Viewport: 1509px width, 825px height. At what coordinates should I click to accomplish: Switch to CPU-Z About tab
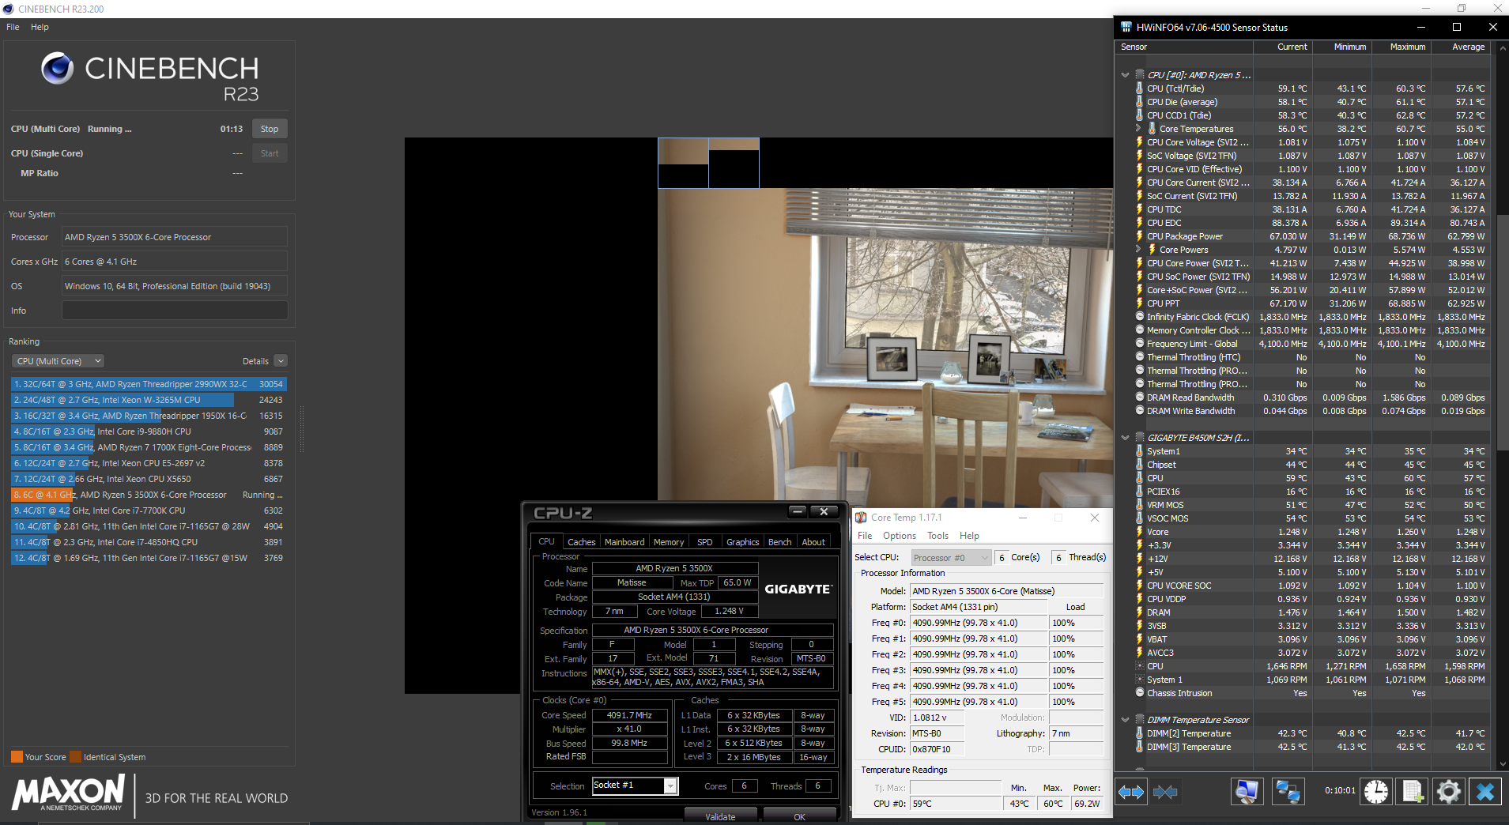click(813, 542)
